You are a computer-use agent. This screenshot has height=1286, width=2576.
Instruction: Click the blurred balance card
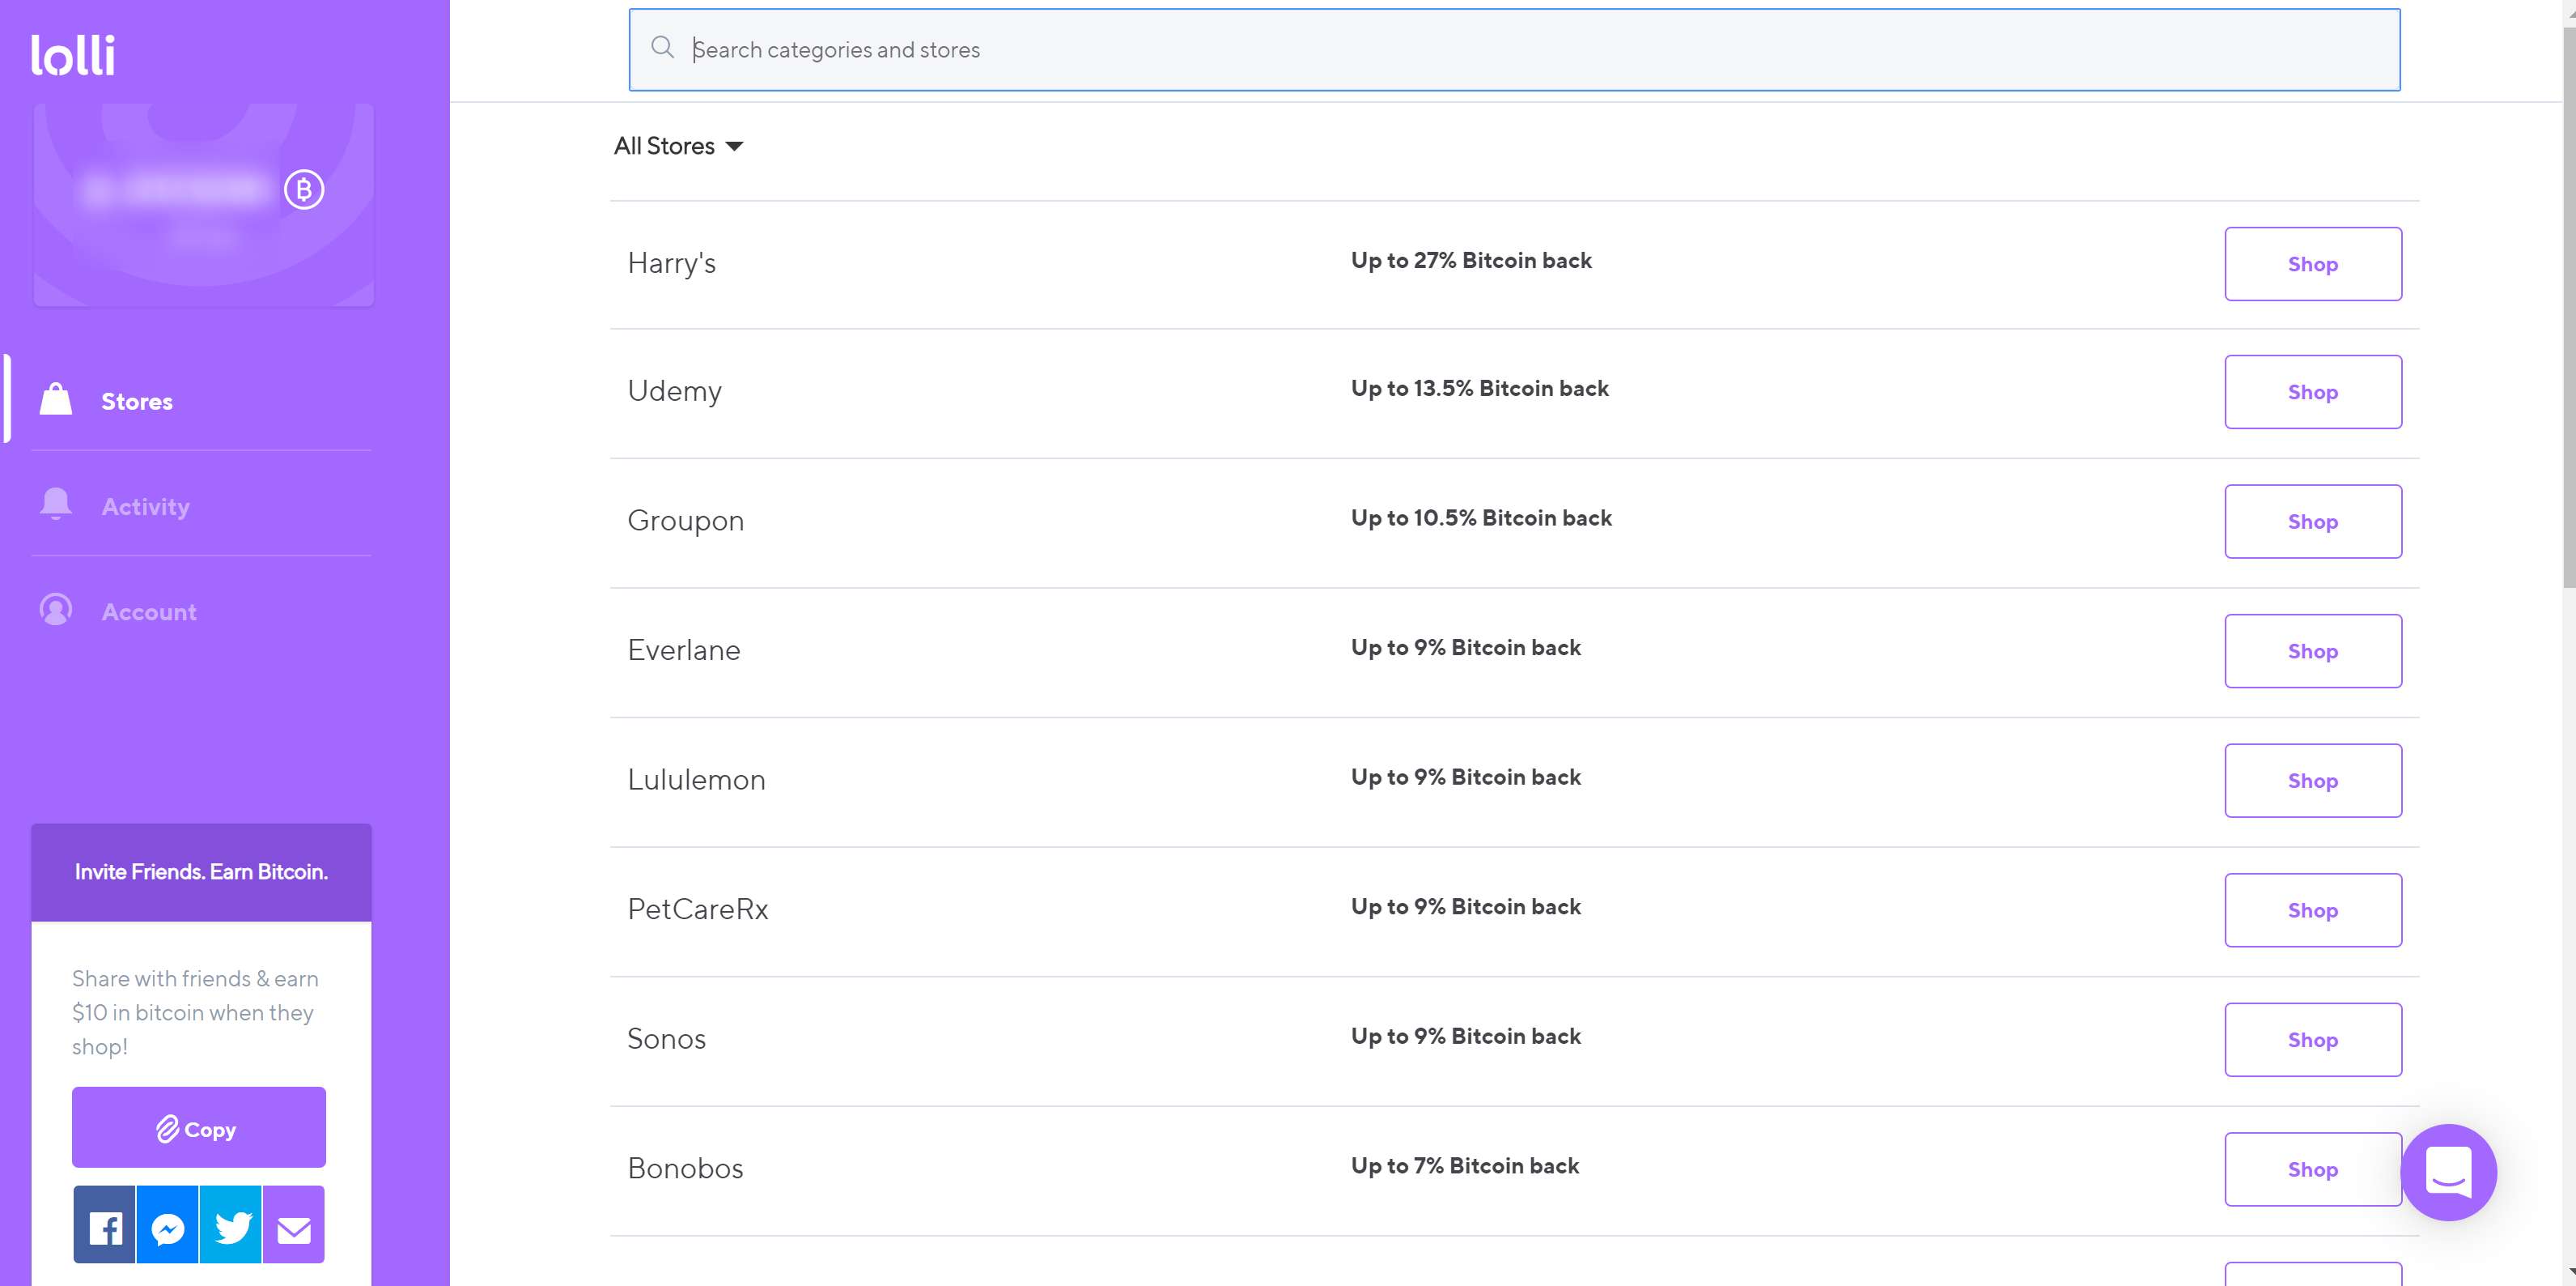pyautogui.click(x=204, y=204)
